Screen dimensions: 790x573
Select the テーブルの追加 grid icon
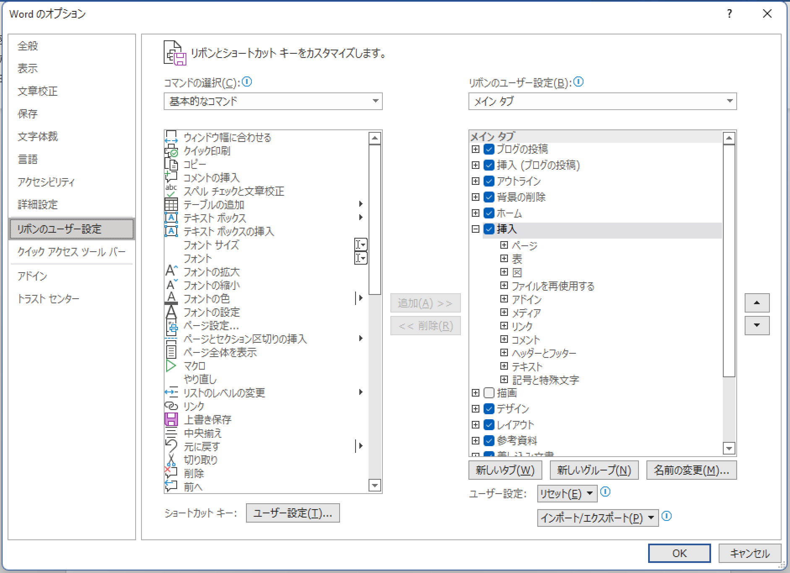[171, 205]
